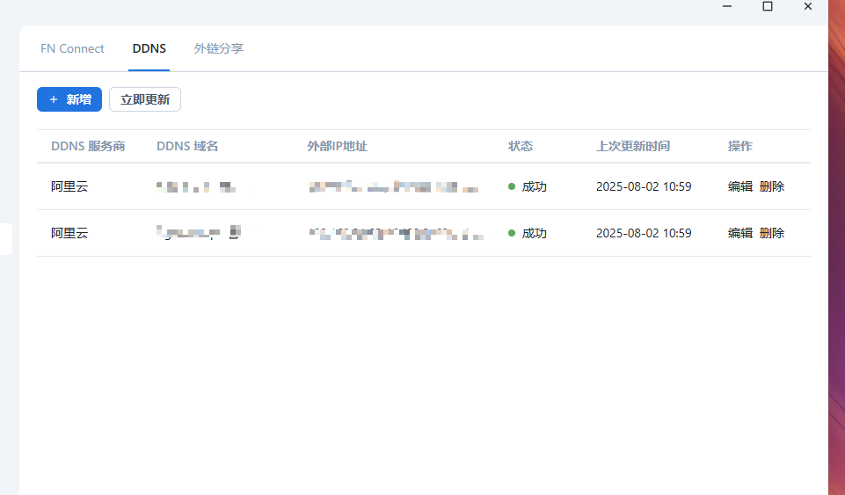845x495 pixels.
Task: Click the 操作 column header
Action: tap(739, 146)
